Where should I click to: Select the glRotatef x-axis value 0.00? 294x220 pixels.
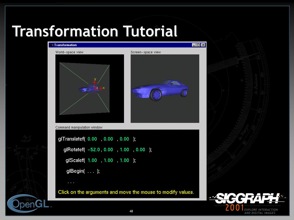coord(108,150)
